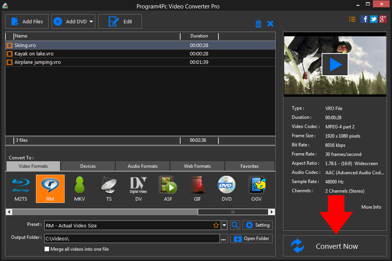This screenshot has height=261, width=392.
Task: Browse output folder with ellipsis button
Action: coord(223,239)
